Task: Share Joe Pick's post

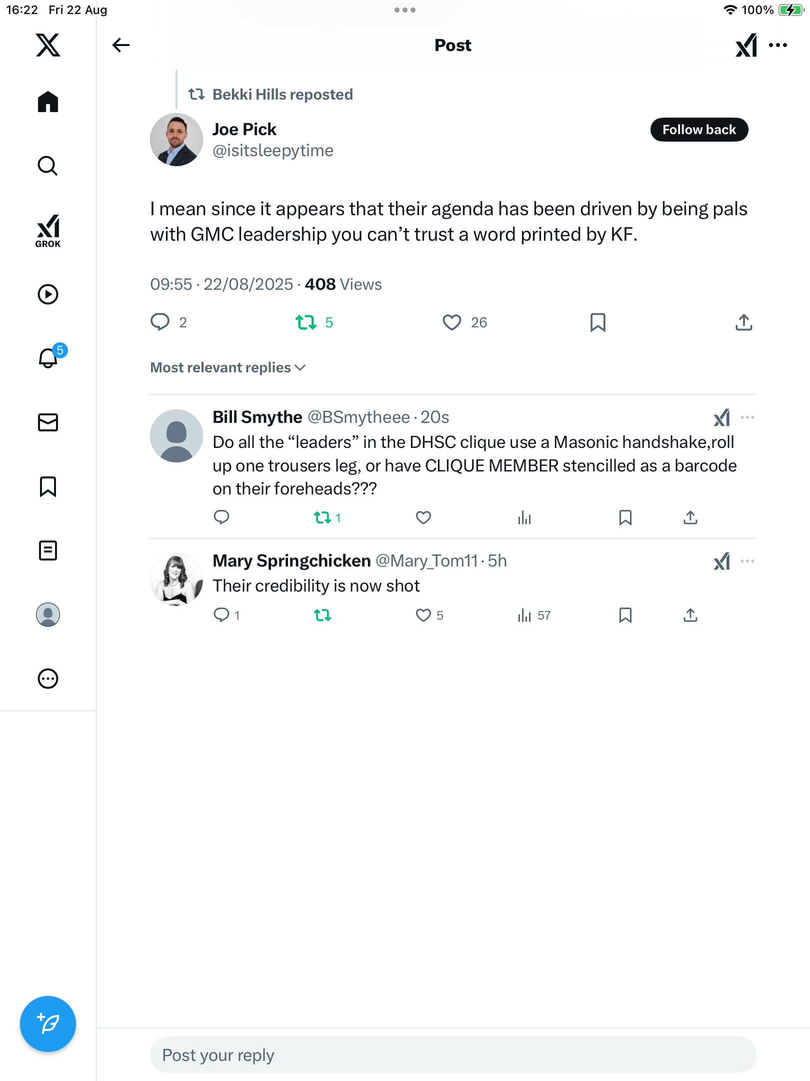Action: pyautogui.click(x=743, y=322)
